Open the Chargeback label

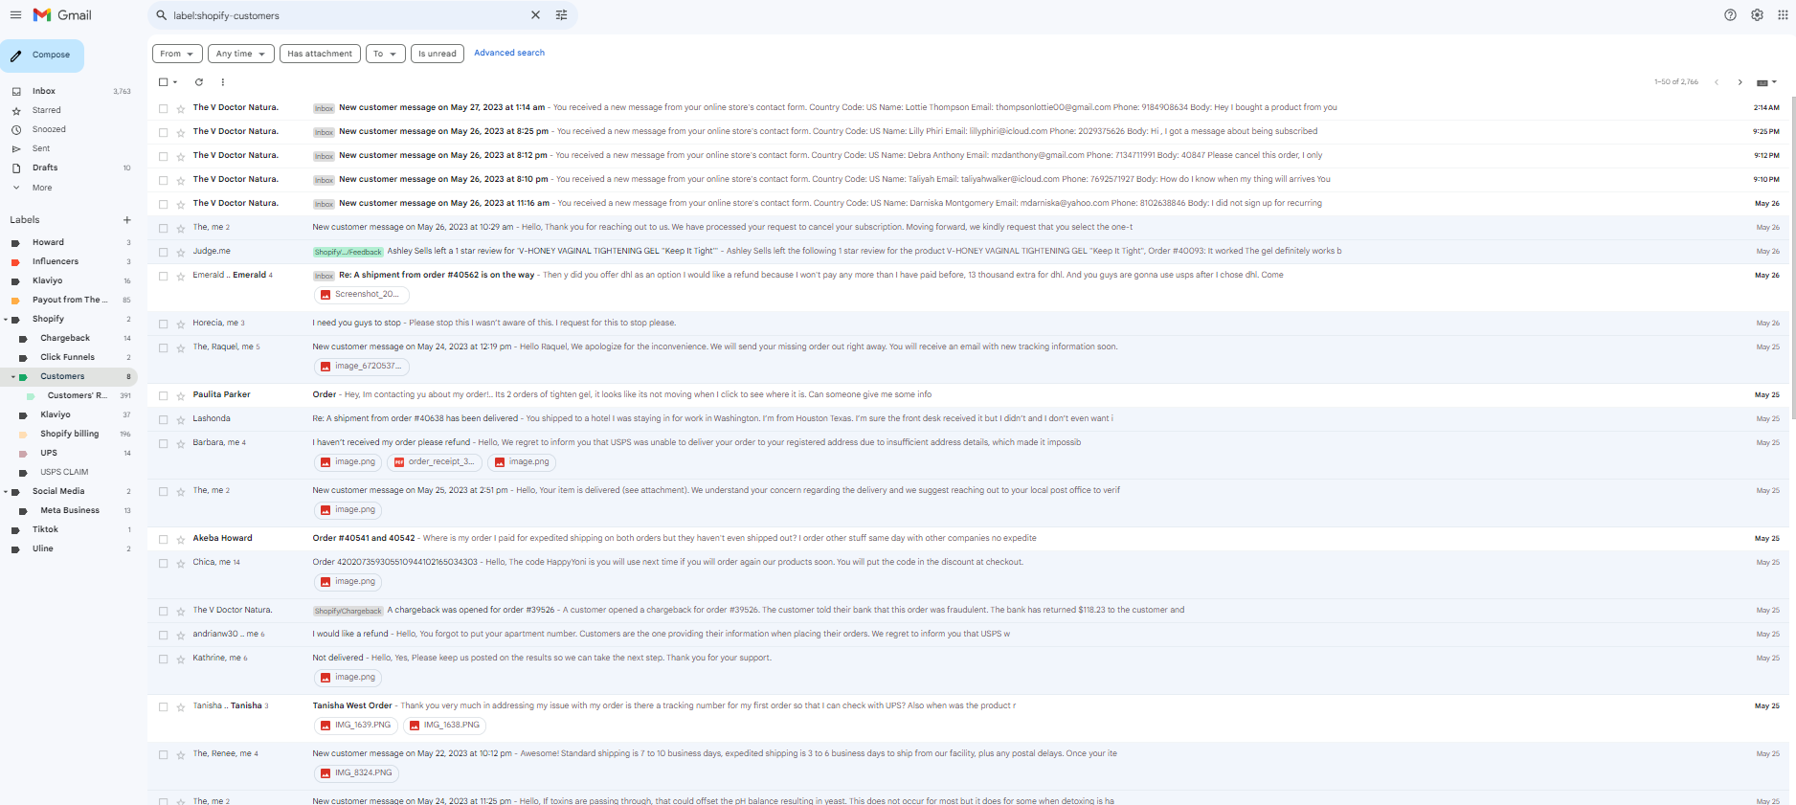point(65,338)
